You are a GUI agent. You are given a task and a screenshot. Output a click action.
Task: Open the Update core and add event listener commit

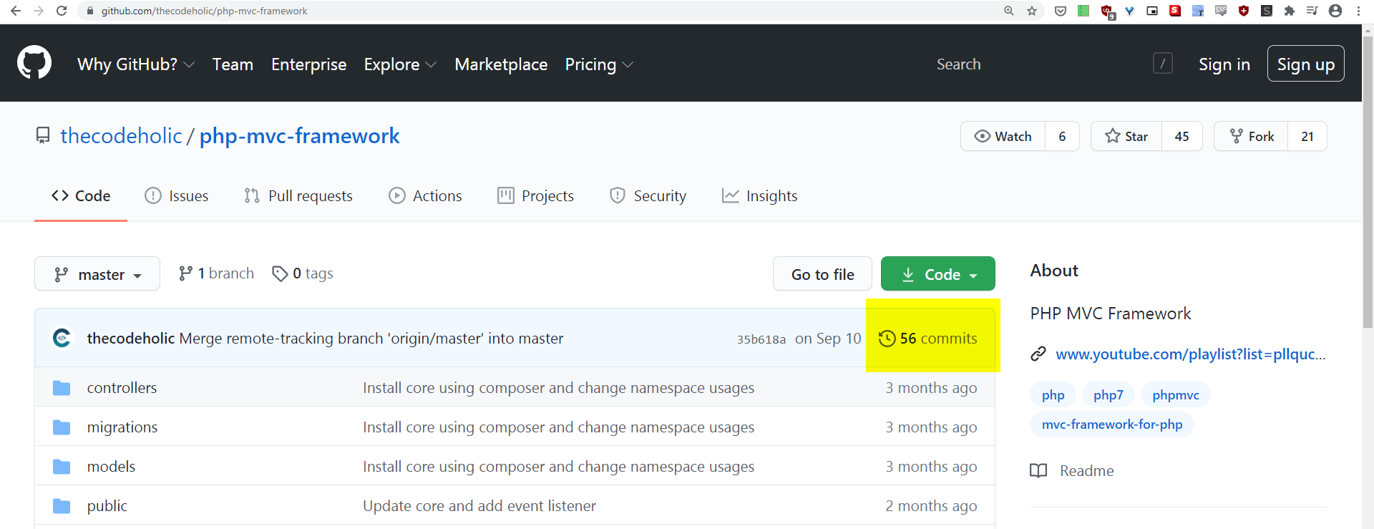[x=479, y=506]
